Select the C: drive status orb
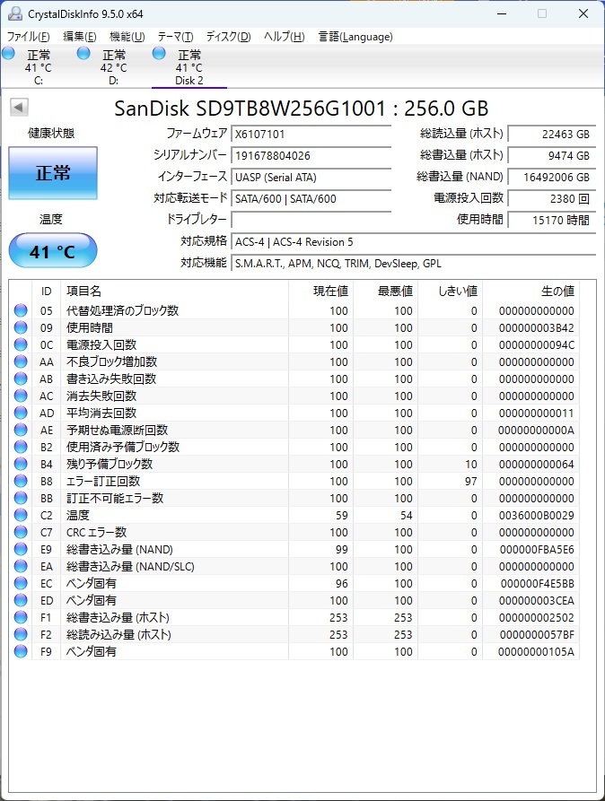The image size is (605, 801). [x=8, y=53]
